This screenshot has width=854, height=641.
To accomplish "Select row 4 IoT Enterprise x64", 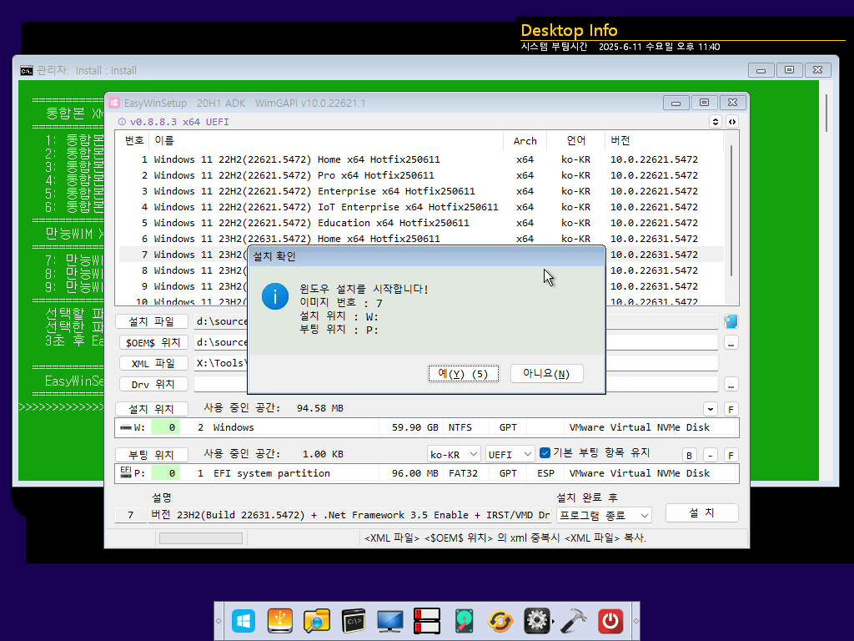I will pos(421,207).
